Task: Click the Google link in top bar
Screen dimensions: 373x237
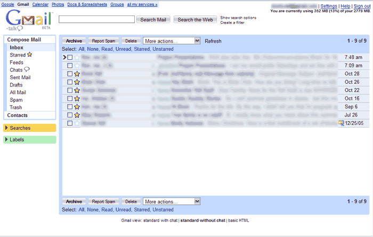Action: tap(7, 4)
